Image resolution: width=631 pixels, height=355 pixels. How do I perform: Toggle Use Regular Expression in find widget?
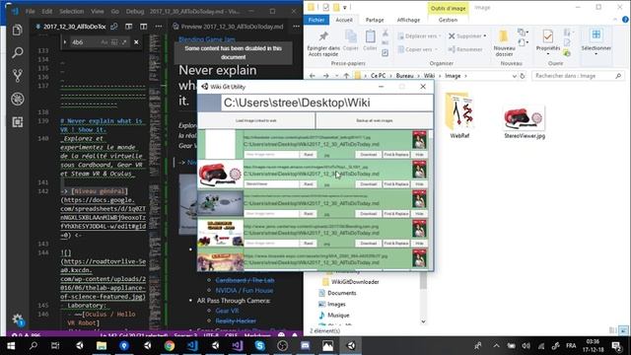coord(124,41)
